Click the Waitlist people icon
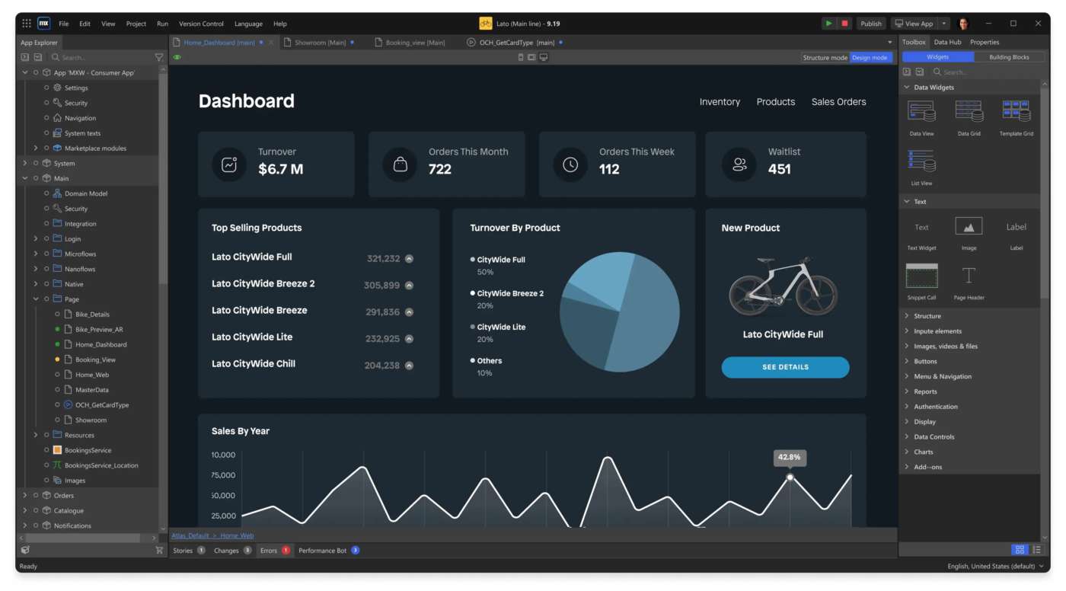The image size is (1066, 591). pos(739,165)
